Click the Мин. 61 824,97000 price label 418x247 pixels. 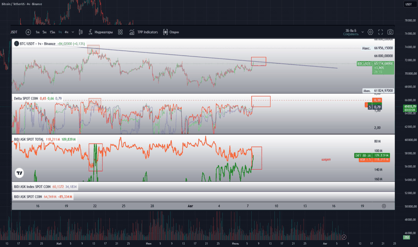point(378,91)
